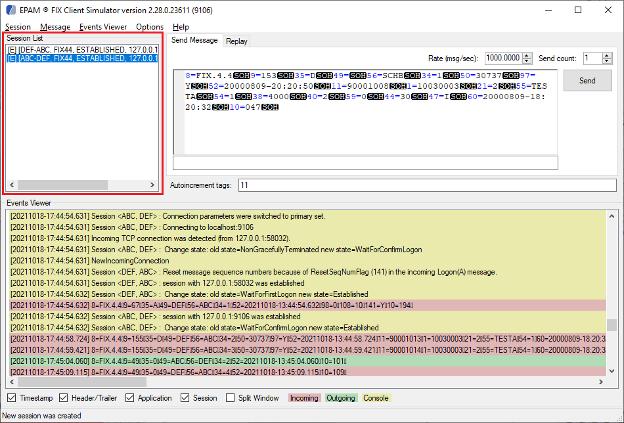Click the Autoincrement tags field

[427, 185]
